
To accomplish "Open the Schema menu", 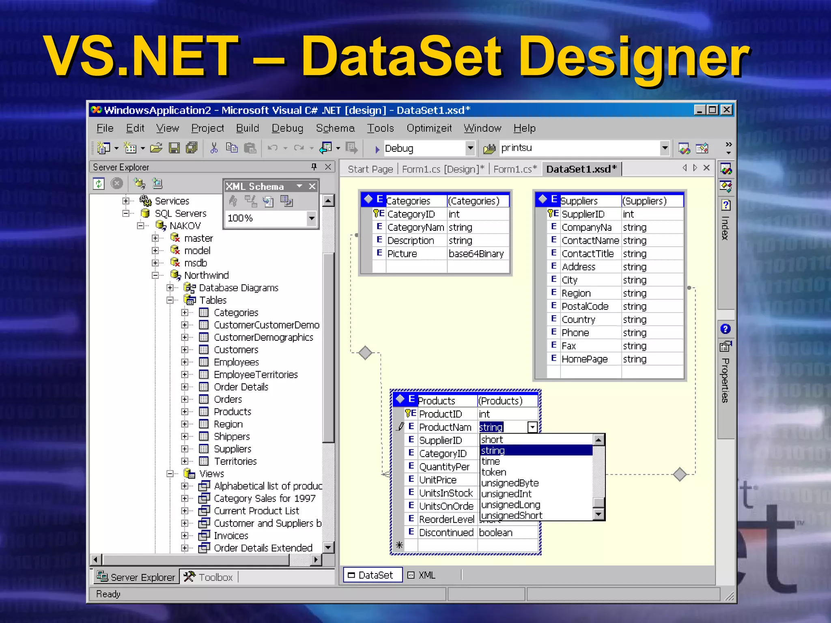I will (335, 128).
